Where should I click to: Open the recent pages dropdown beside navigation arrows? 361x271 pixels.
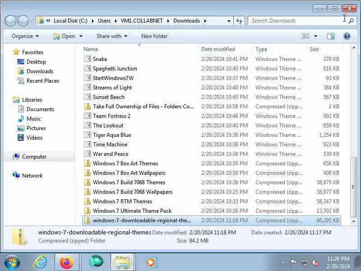pos(32,21)
